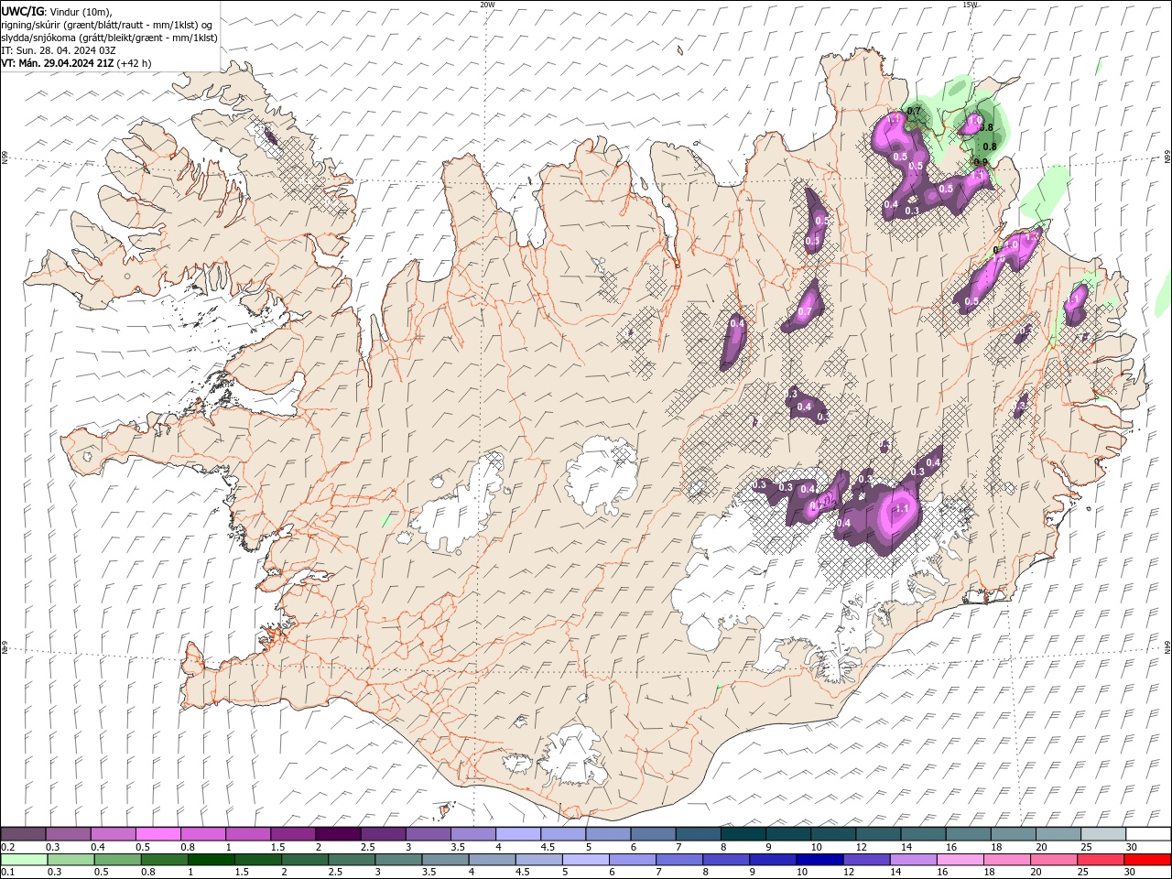Click the 'slydda/snjókoma' legend description line
The width and height of the screenshot is (1172, 879).
pyautogui.click(x=109, y=38)
